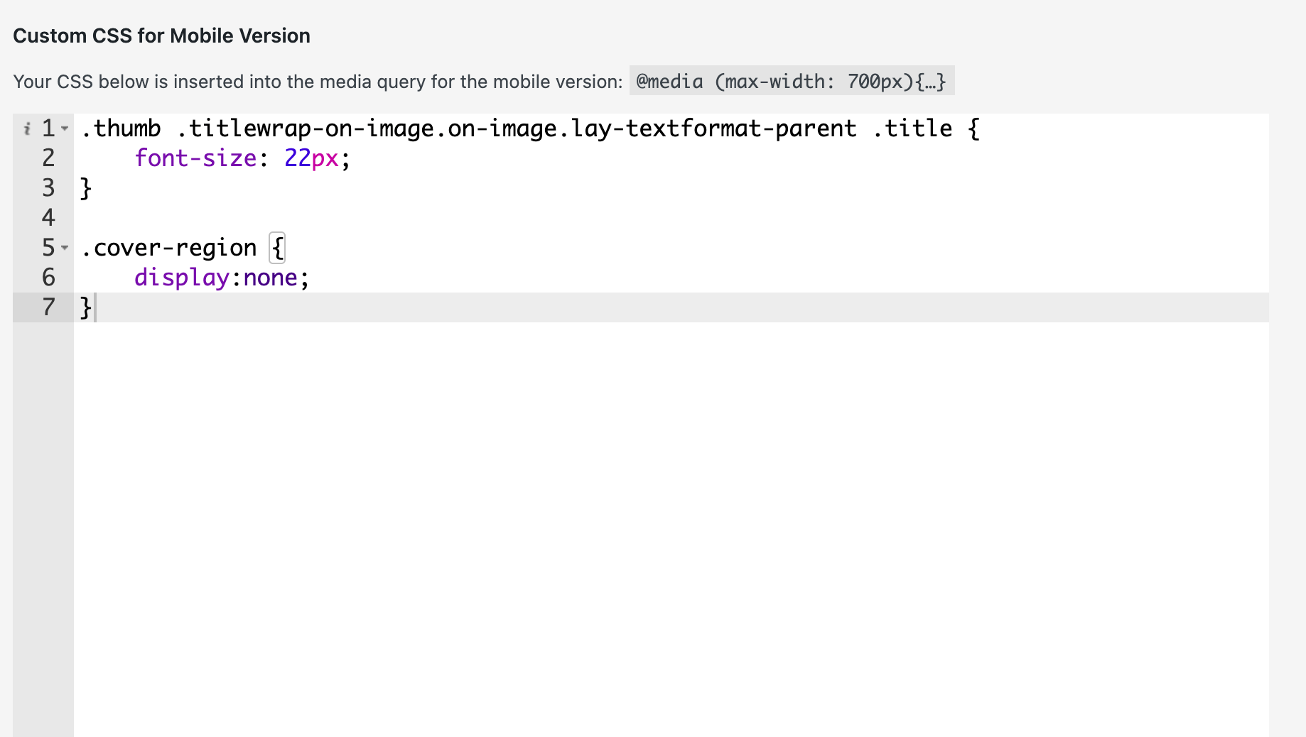Click line number 7 in the gutter
Viewport: 1306px width, 737px height.
coord(48,307)
